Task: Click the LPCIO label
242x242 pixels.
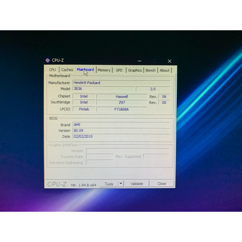Action: click(x=65, y=109)
